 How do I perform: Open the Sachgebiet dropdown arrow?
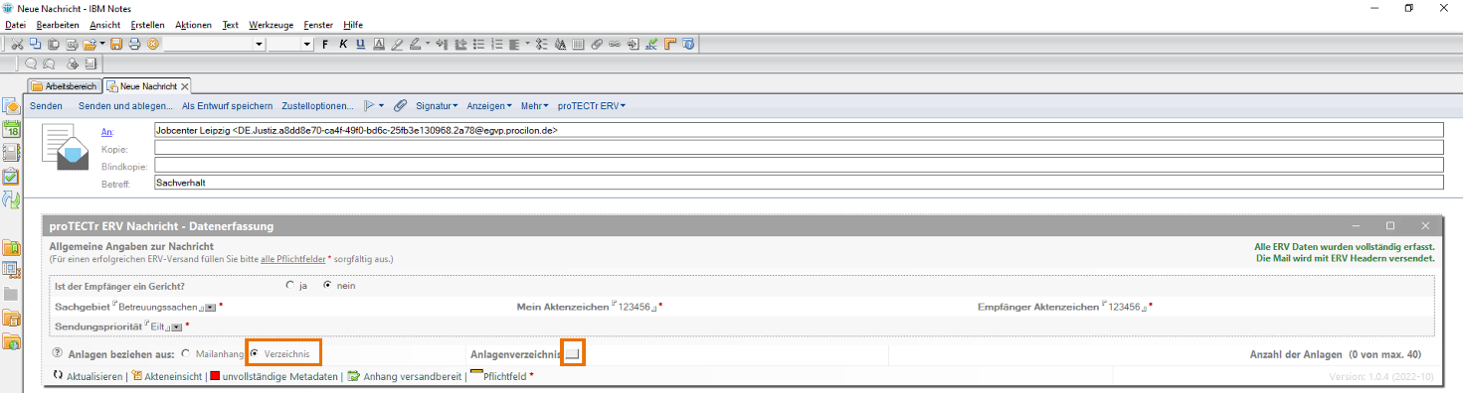[x=210, y=308]
